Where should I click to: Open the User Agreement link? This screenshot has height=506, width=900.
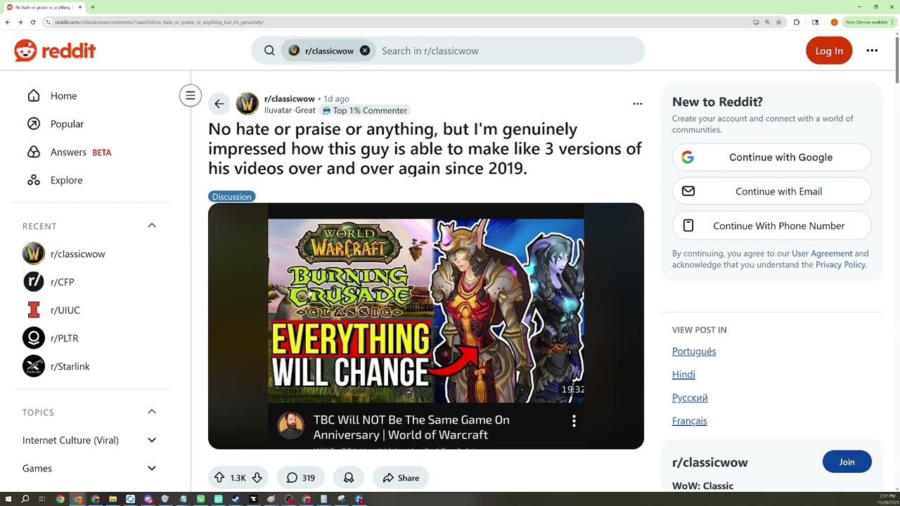point(822,254)
